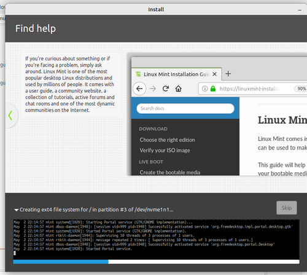This screenshot has width=307, height=275.
Task: Click 'Create the bootable media' link
Action: 170,172
